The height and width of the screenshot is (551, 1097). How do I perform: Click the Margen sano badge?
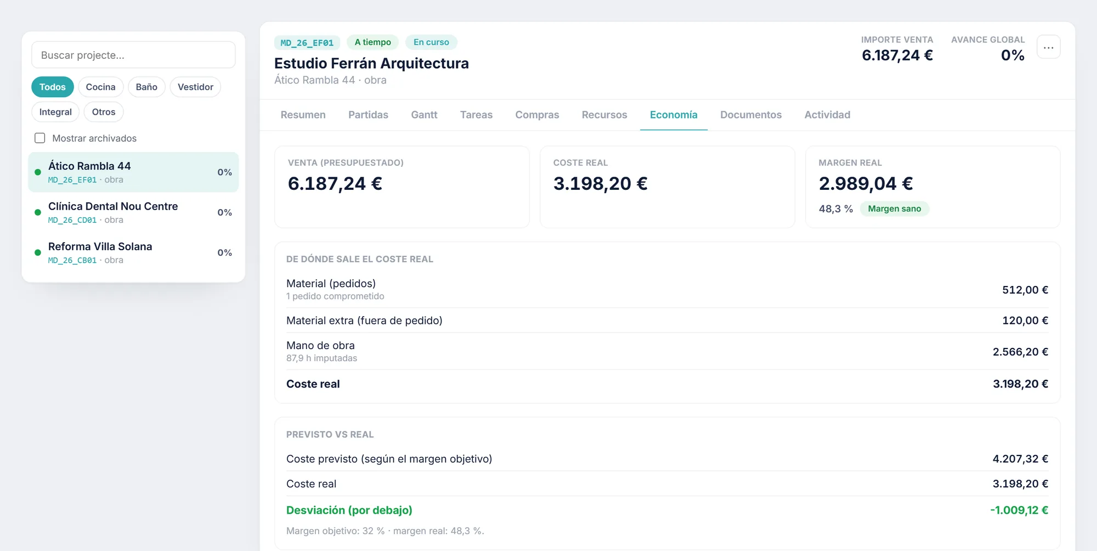pos(895,209)
